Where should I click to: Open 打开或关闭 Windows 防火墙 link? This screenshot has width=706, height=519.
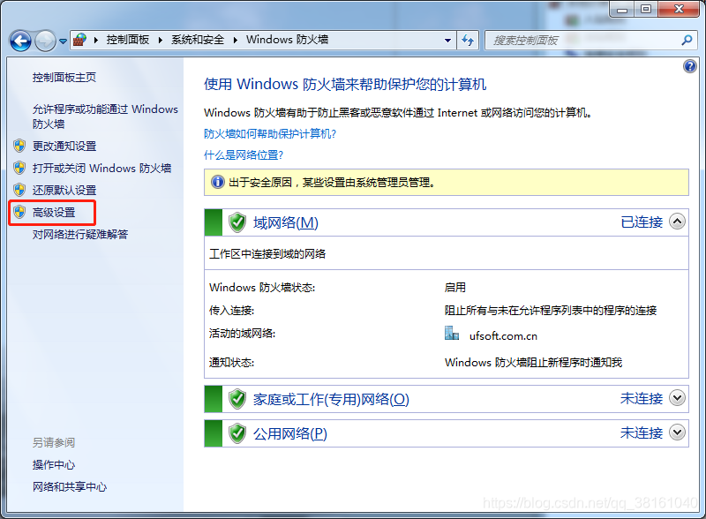click(x=101, y=168)
